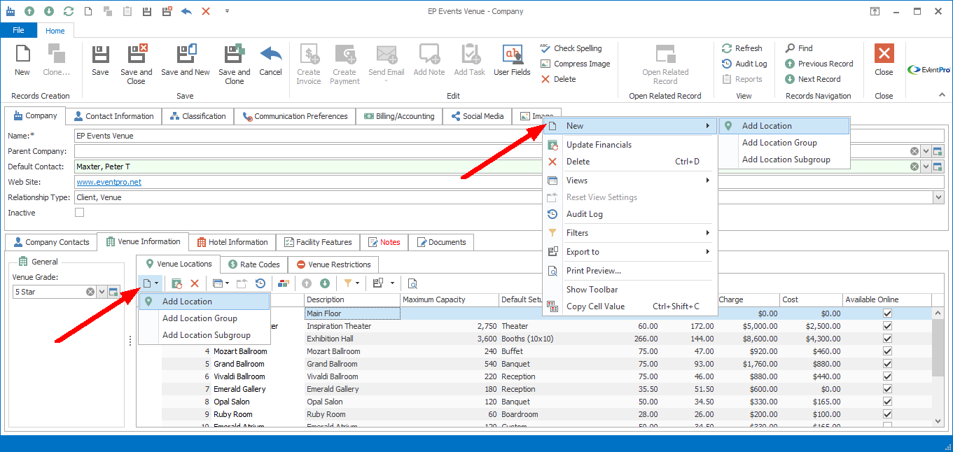This screenshot has height=452, width=953.
Task: Click grid toolbar red delete X
Action: click(195, 283)
